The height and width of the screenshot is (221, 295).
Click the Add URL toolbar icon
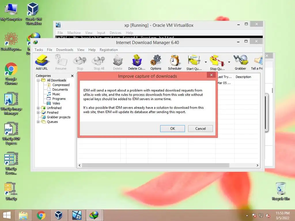click(42, 62)
